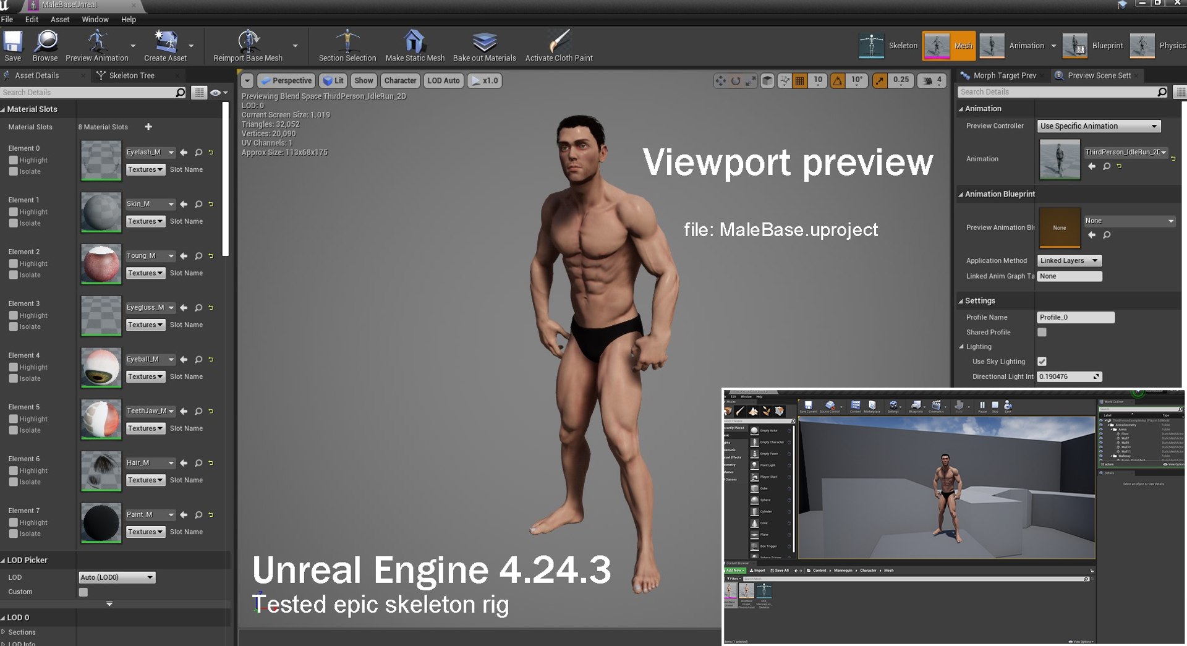Screen dimensions: 1187x646
Task: Click the Preview Animation toolbar icon
Action: point(97,46)
